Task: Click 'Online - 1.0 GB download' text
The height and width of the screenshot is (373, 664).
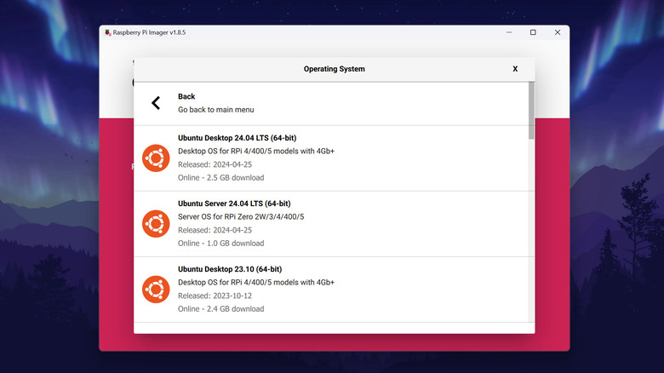Action: click(x=220, y=244)
